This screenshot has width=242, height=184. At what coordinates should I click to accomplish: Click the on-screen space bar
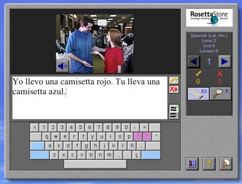click(x=95, y=164)
